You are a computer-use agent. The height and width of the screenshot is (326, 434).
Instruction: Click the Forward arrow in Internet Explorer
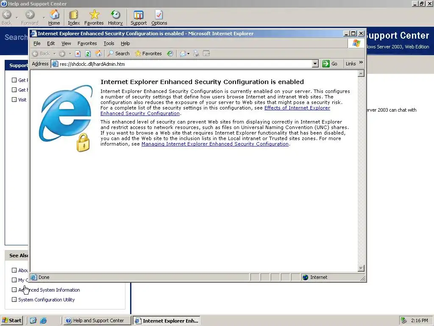[62, 54]
